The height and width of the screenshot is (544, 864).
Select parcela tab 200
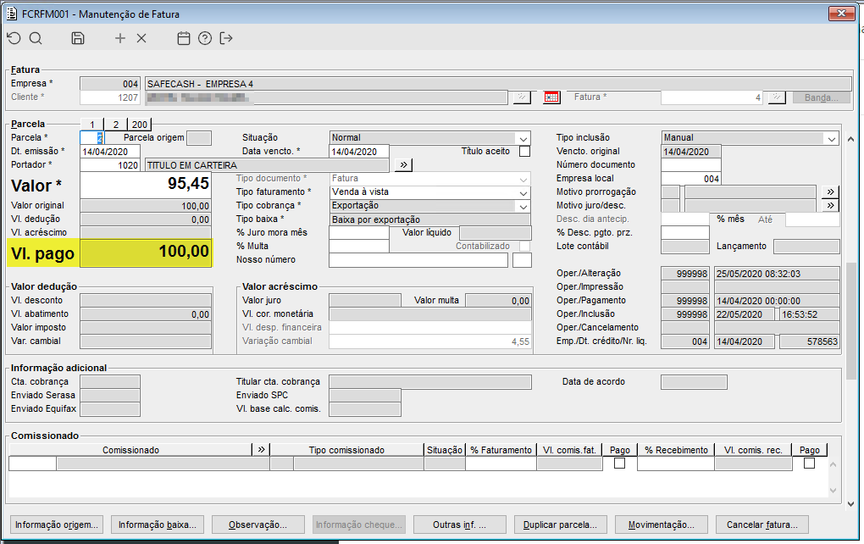[x=140, y=125]
